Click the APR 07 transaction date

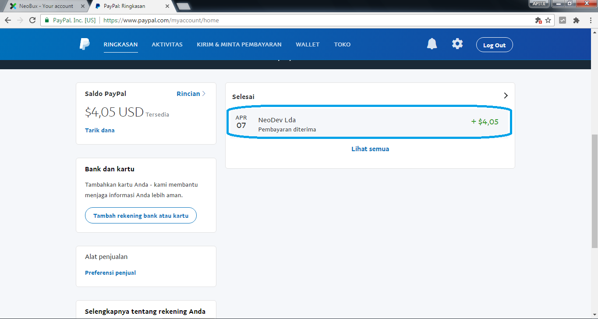point(241,122)
